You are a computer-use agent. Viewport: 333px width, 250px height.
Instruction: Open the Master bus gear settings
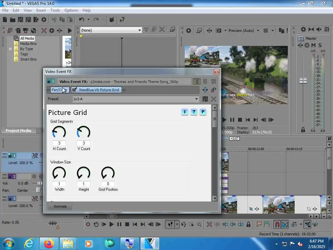[303, 29]
